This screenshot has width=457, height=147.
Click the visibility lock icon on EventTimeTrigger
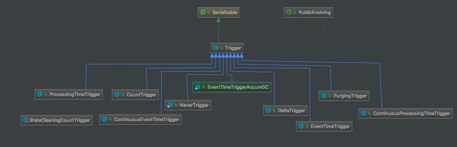tap(307, 127)
